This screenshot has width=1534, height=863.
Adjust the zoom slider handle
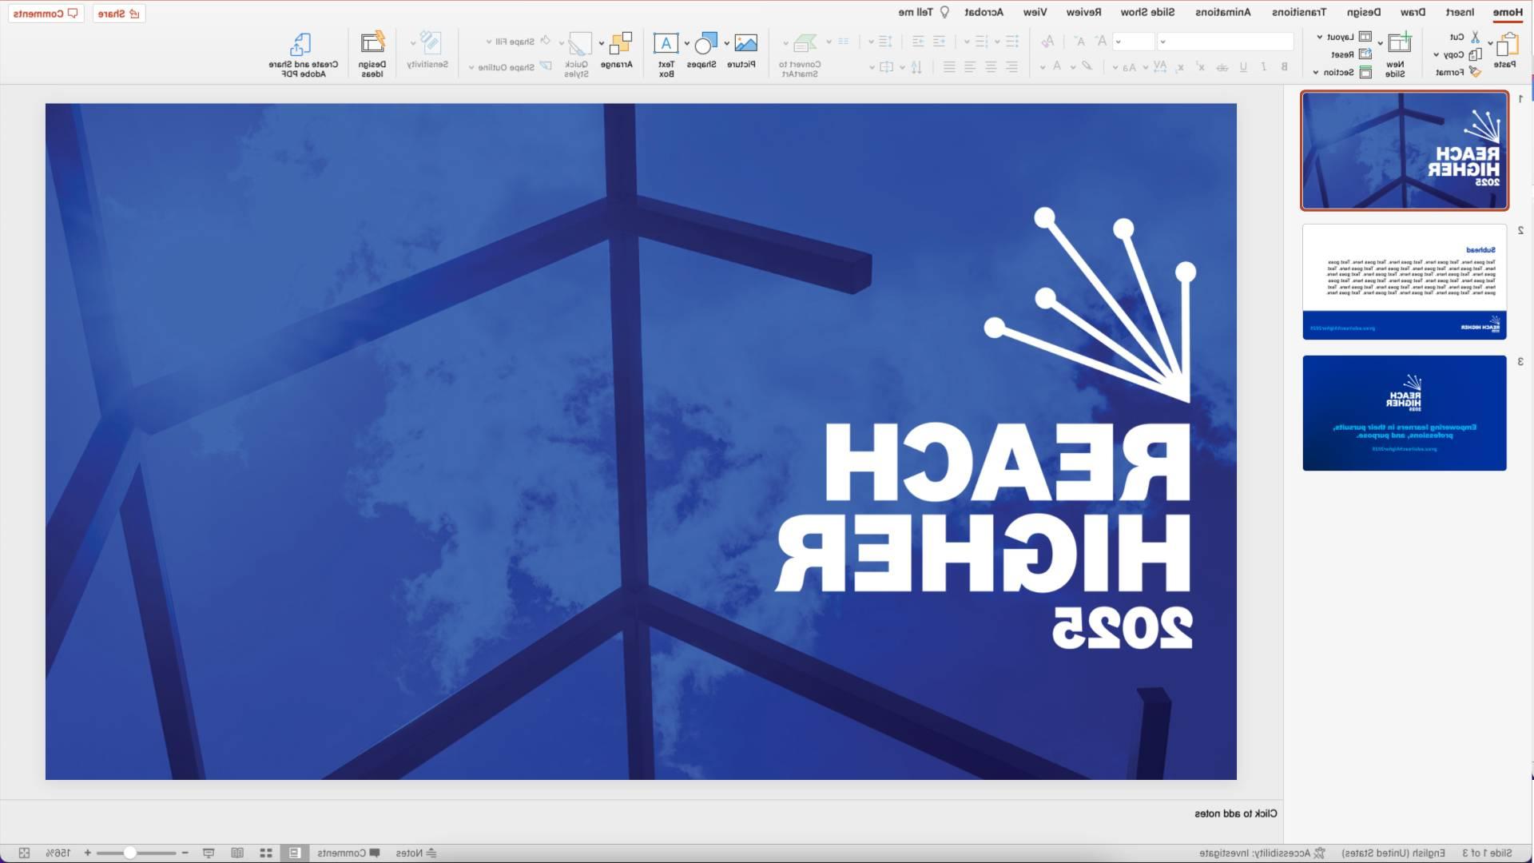(x=129, y=853)
